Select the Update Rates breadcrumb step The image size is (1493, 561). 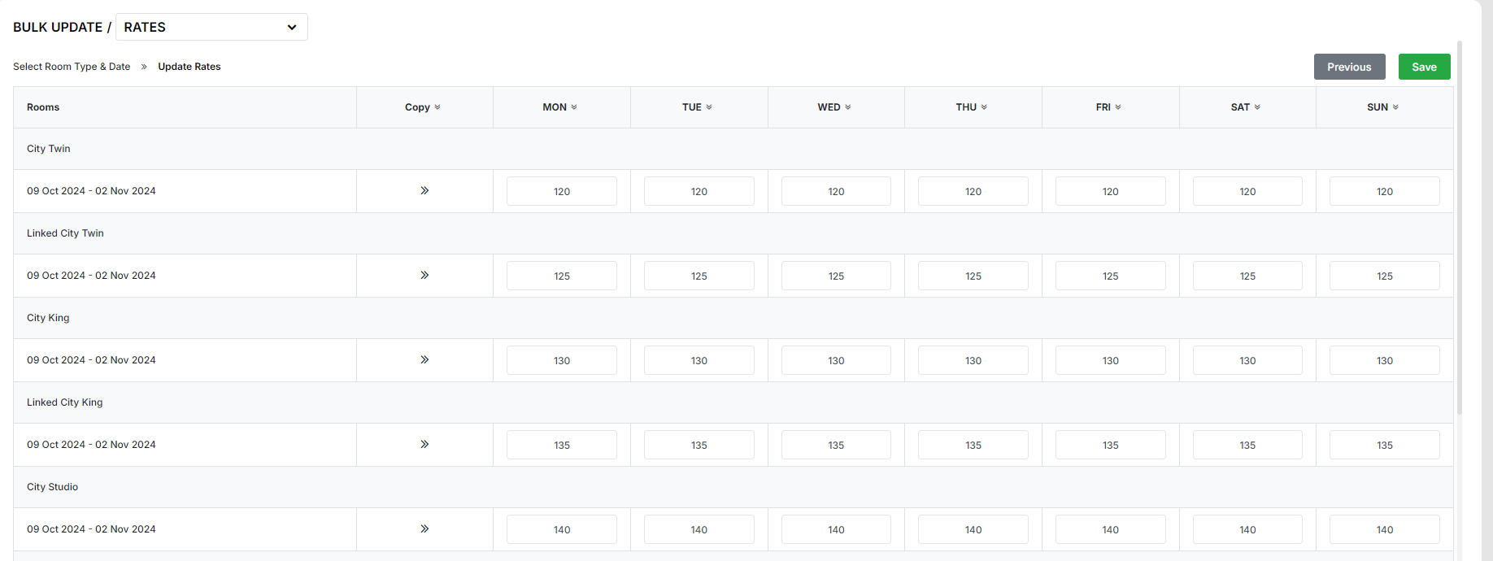click(x=189, y=67)
